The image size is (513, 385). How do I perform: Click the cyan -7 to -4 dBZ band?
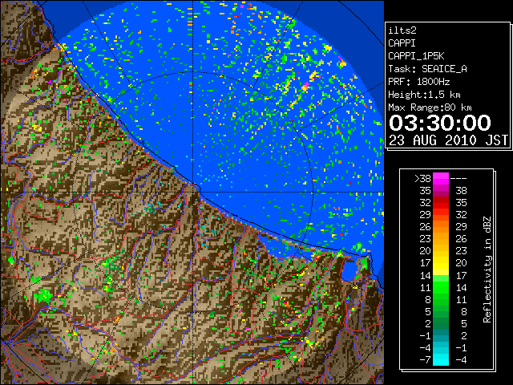pos(441,359)
